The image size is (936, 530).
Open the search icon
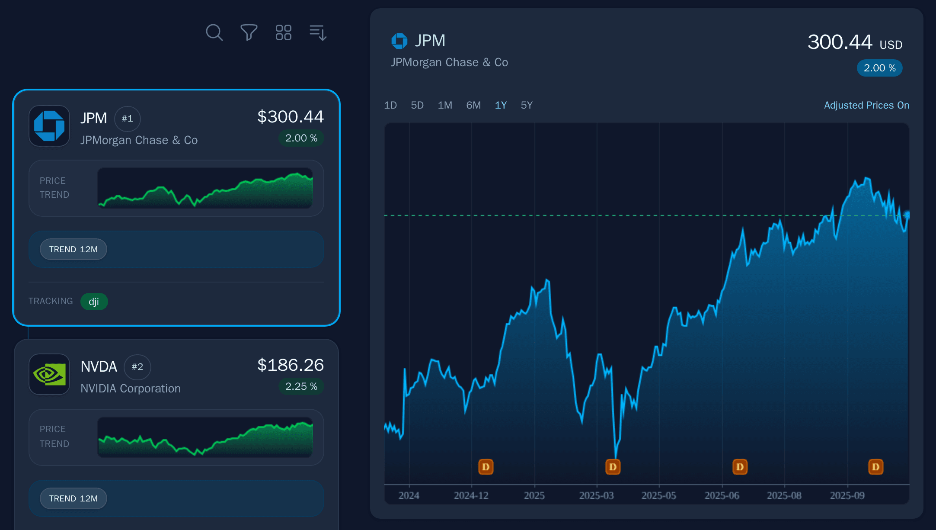click(214, 32)
